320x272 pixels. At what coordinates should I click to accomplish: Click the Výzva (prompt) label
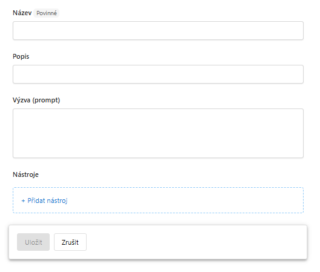pos(36,100)
